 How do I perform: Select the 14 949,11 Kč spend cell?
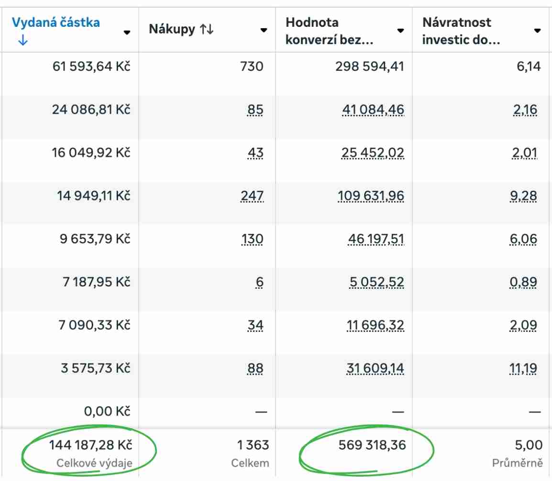coord(94,196)
